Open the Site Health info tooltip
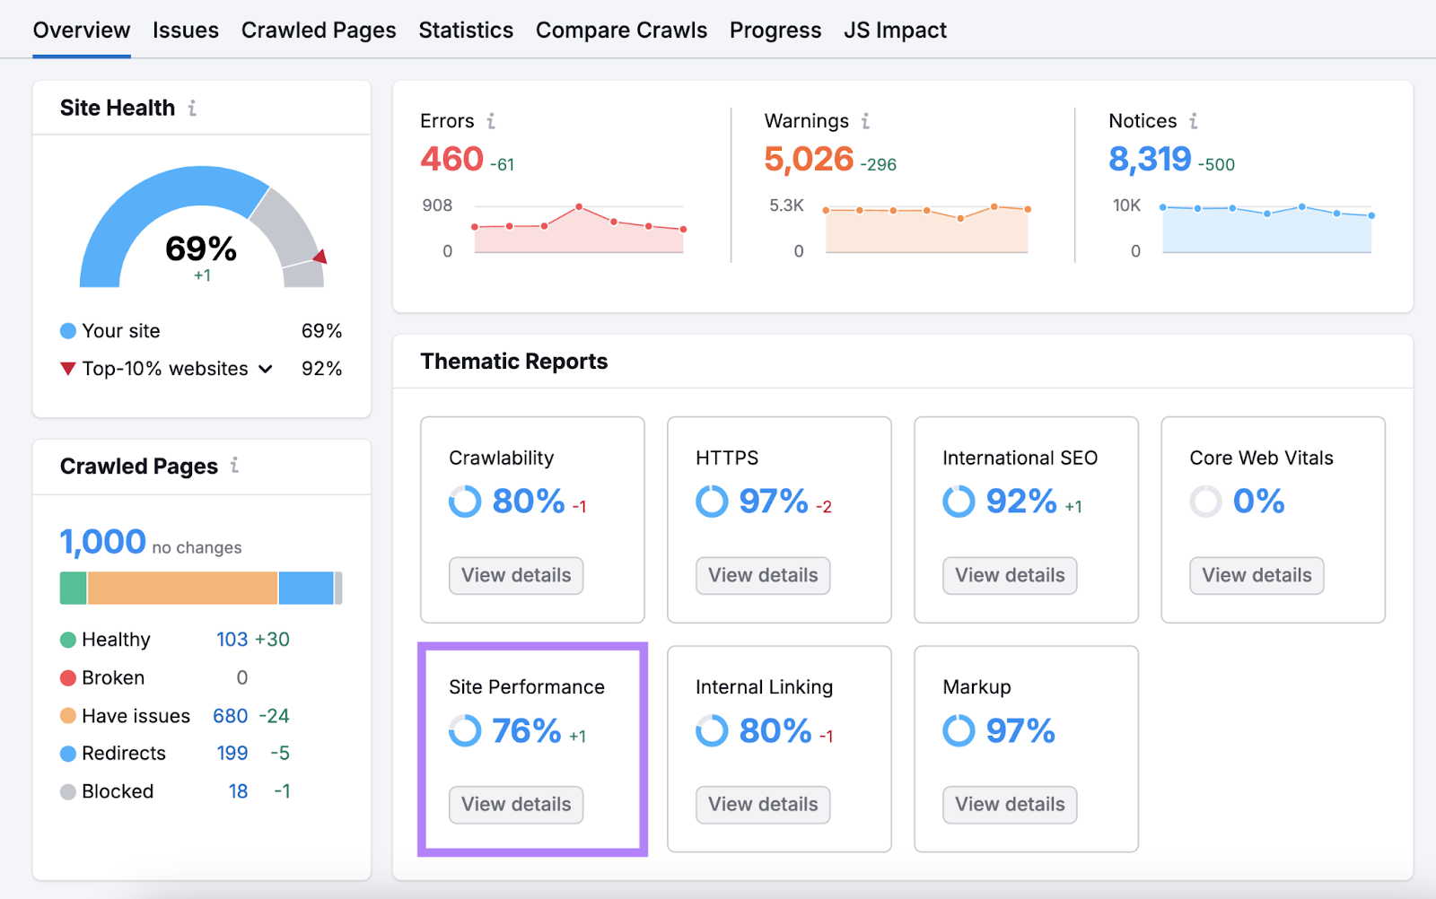Viewport: 1436px width, 899px height. pos(191,108)
